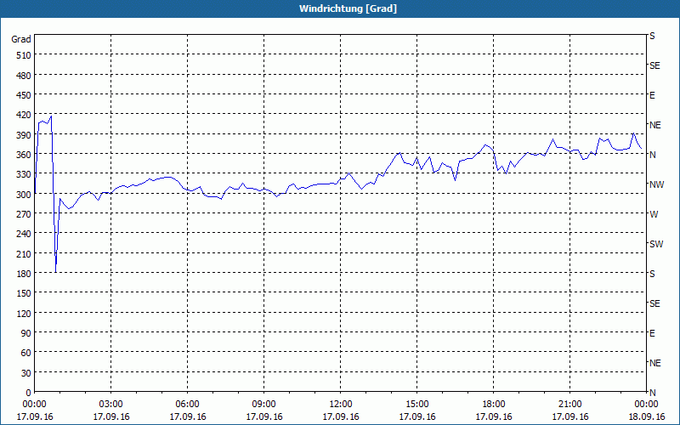Pick the 360 degree axis label

click(24, 155)
